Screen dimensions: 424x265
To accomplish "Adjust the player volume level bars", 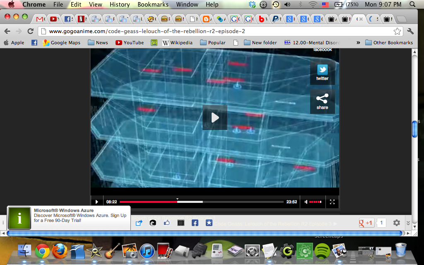I will 315,202.
